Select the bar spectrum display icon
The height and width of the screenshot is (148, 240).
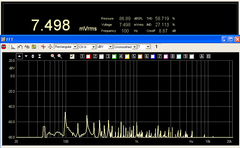[13, 47]
